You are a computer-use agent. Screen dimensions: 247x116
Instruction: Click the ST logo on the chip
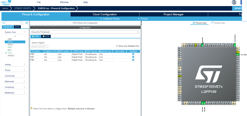pyautogui.click(x=209, y=74)
